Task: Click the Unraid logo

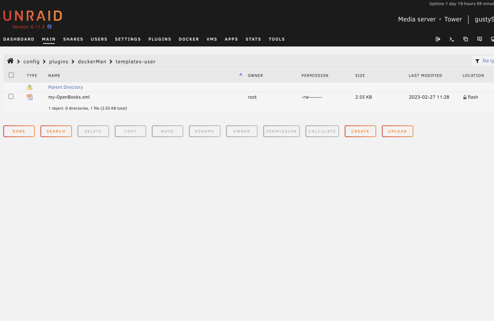Action: 33,16
